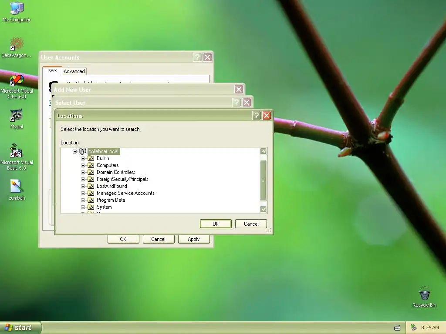Select the Domain Controllers label
446x334 pixels.
pos(116,172)
